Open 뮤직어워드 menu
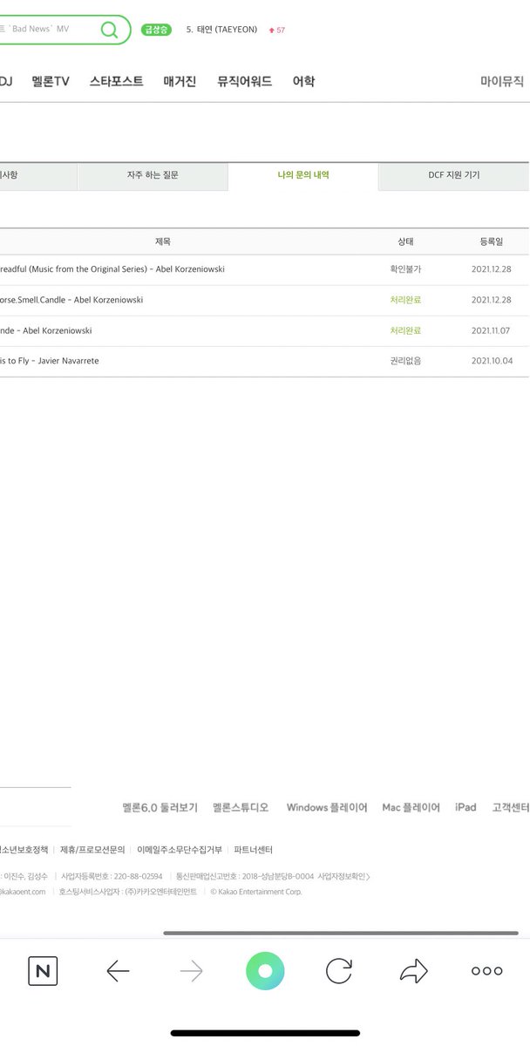 coord(245,81)
